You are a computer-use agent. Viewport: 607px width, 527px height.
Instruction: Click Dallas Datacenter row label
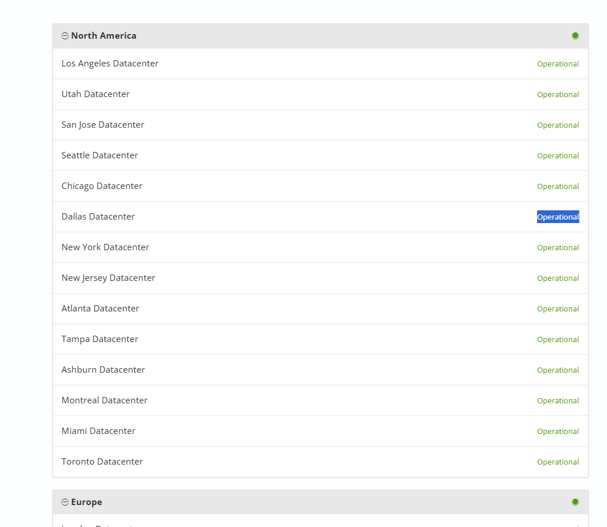coord(98,217)
